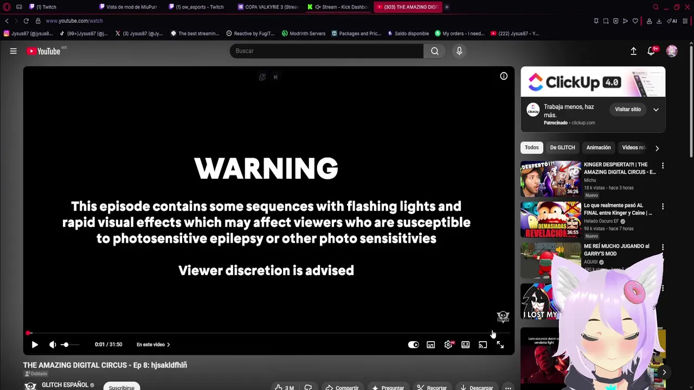Switch to Stream - Kick Dashboard tab
694x390 pixels.
click(x=338, y=7)
